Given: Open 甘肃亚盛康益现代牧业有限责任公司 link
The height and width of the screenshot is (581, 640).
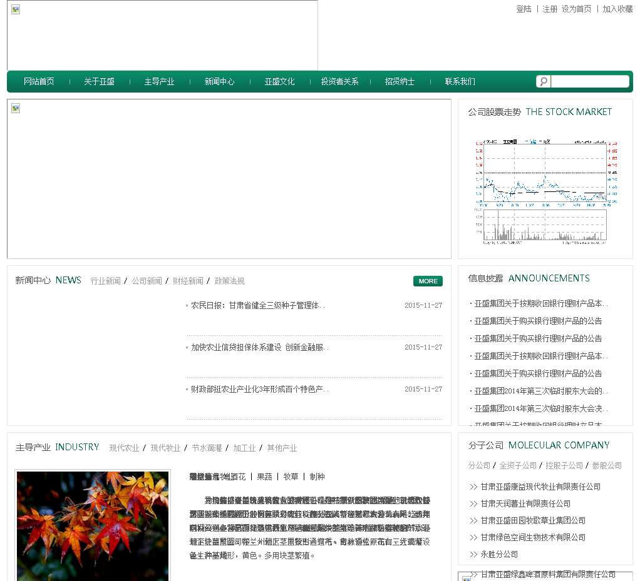Looking at the screenshot, I should click(540, 487).
